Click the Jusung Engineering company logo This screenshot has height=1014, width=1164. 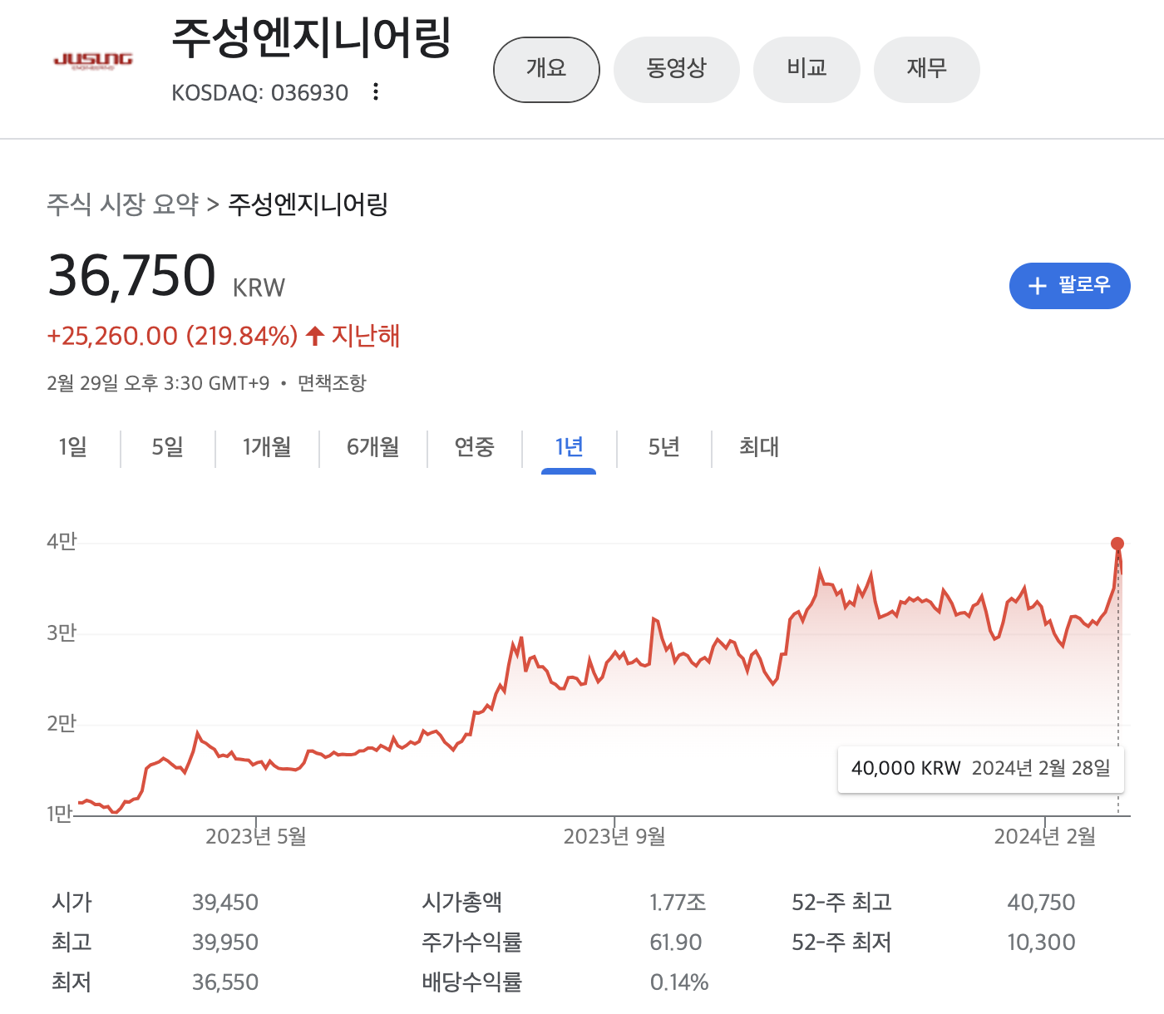[x=93, y=61]
